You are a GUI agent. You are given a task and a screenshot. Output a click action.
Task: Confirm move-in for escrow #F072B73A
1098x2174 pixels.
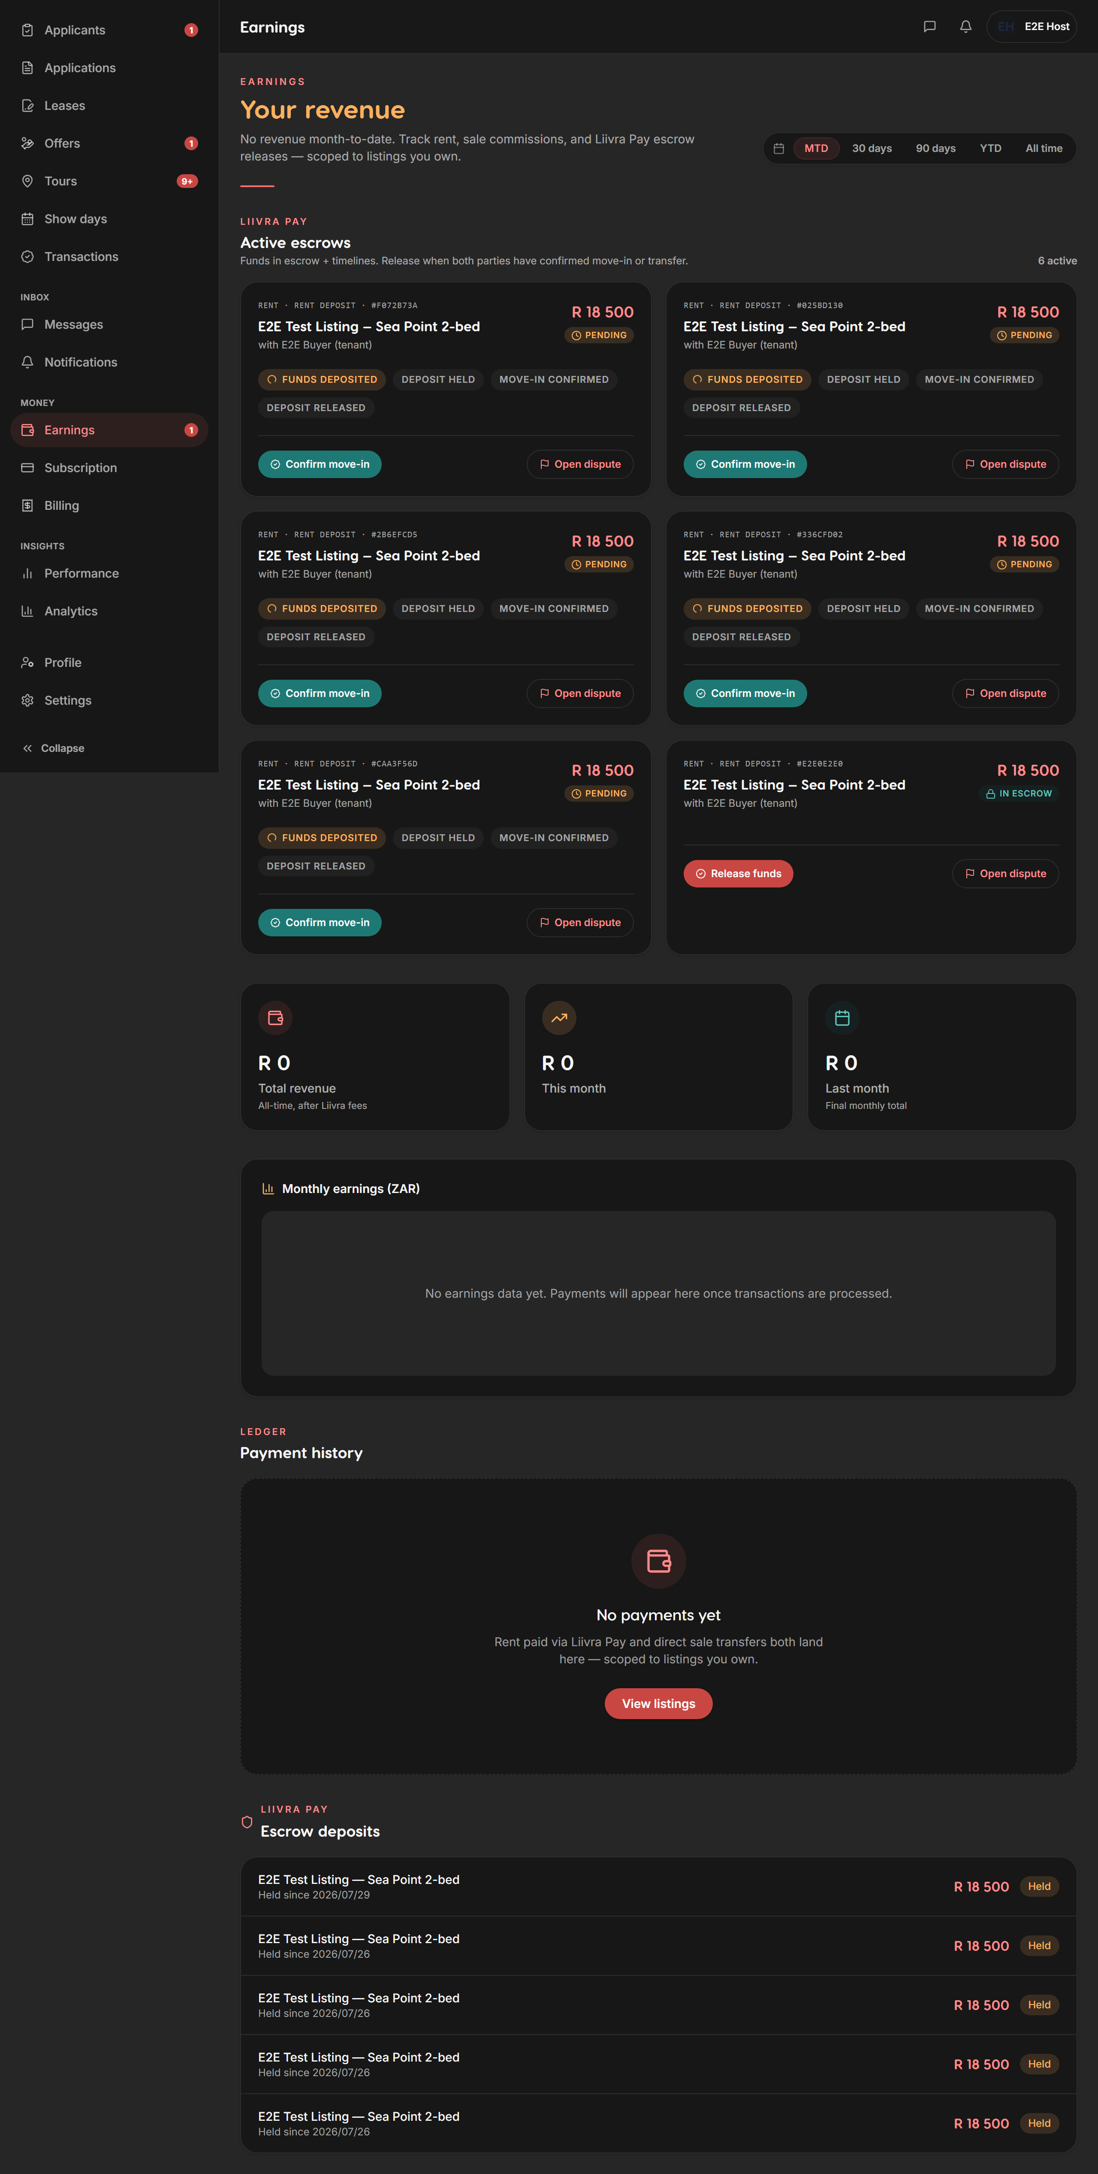(x=320, y=465)
